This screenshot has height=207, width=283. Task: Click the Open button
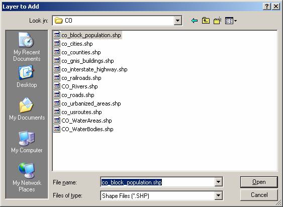[259, 182]
